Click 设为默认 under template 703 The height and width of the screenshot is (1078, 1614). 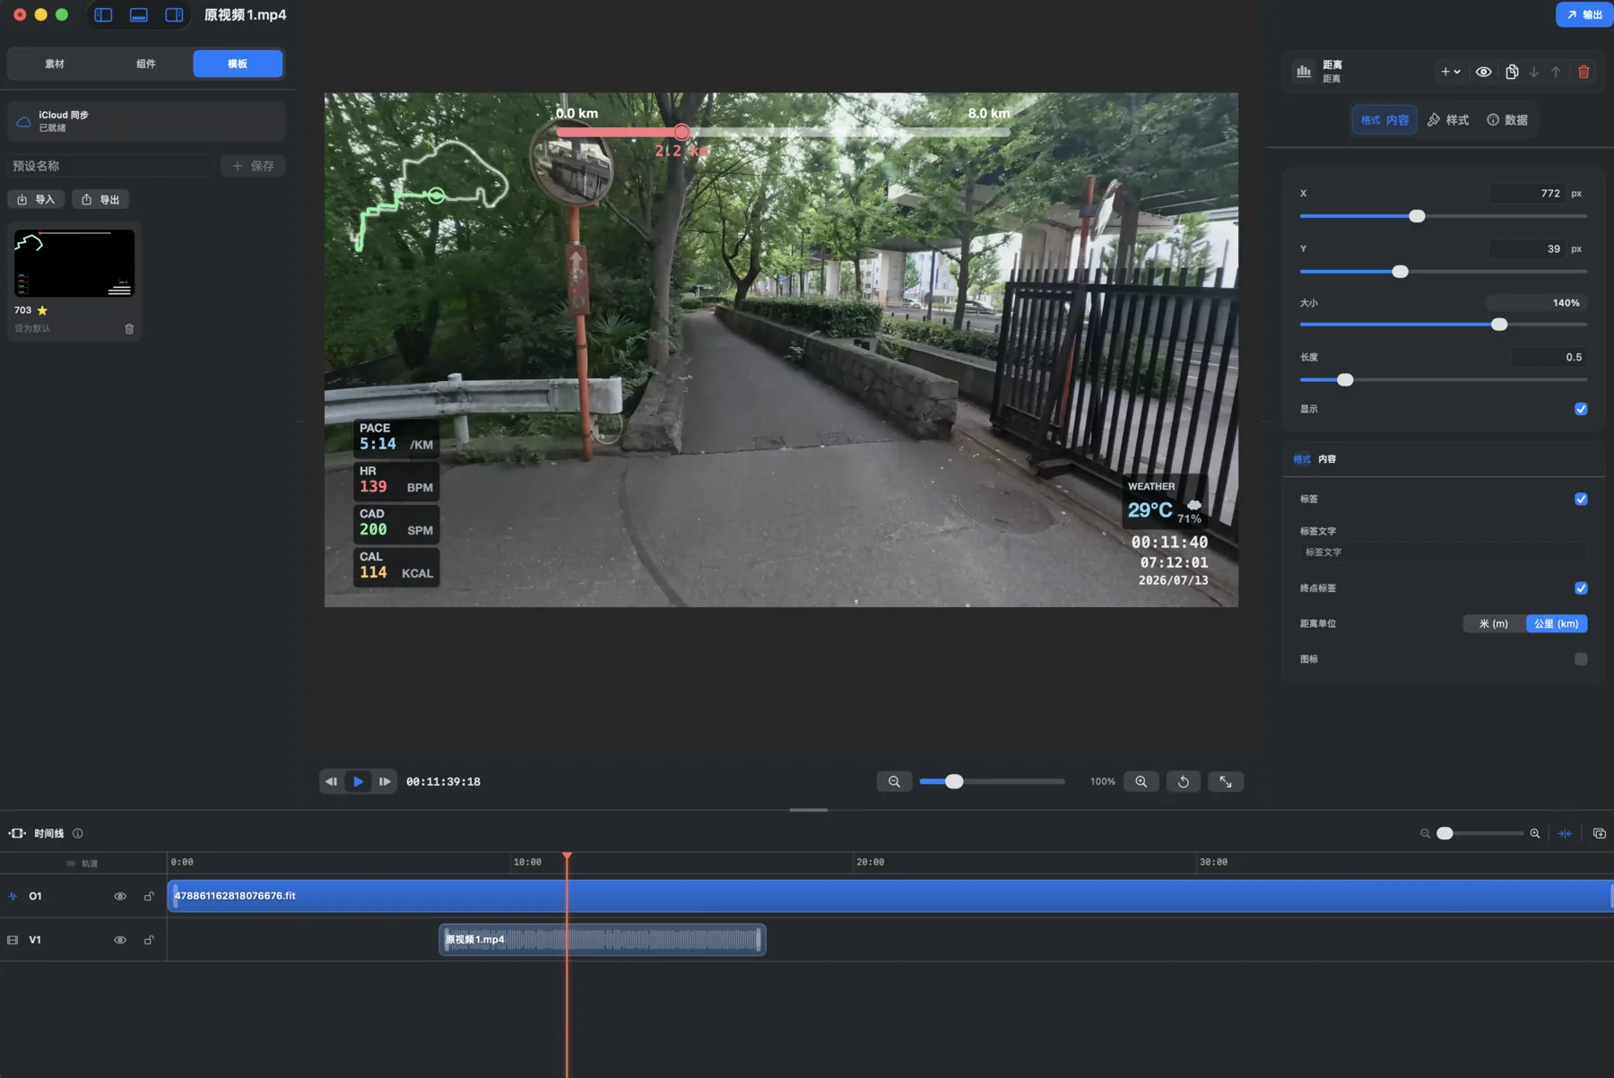(x=32, y=329)
